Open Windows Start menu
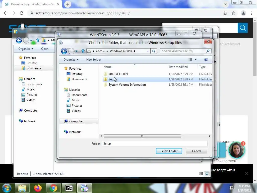This screenshot has height=193, width=257. tap(6, 188)
